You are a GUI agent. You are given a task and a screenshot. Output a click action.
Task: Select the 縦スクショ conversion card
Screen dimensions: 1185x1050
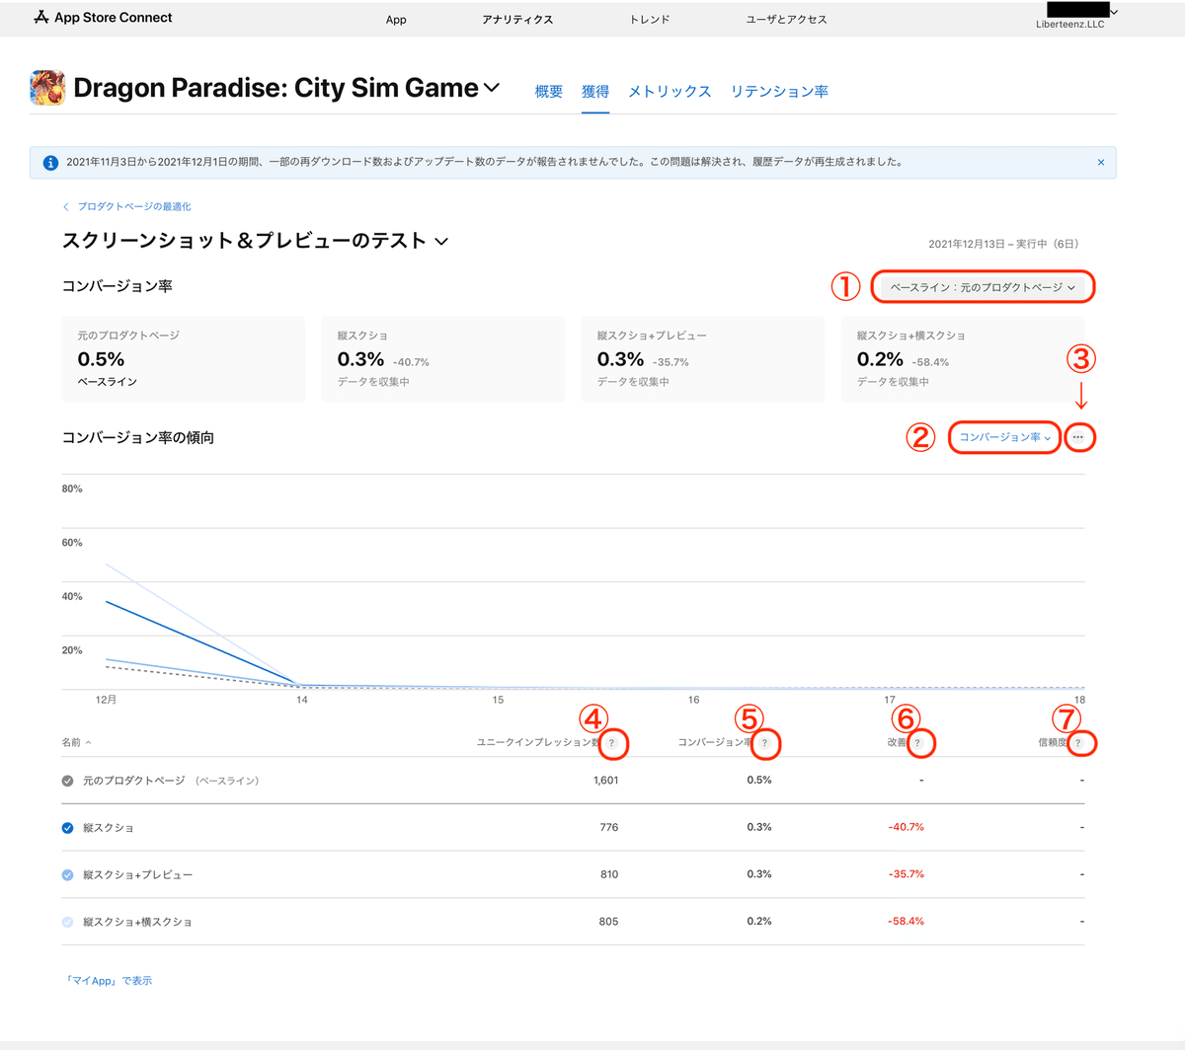[443, 359]
